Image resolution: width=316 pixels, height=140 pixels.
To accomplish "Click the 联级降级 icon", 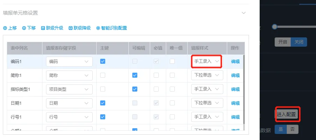I will click(71, 28).
